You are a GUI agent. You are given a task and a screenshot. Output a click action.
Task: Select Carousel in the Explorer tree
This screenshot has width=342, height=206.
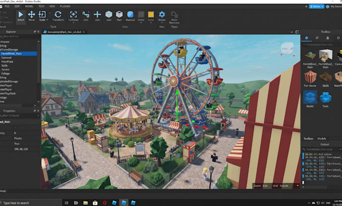(7, 58)
